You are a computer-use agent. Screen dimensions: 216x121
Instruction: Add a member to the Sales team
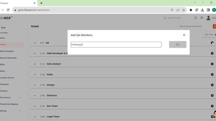point(212,75)
